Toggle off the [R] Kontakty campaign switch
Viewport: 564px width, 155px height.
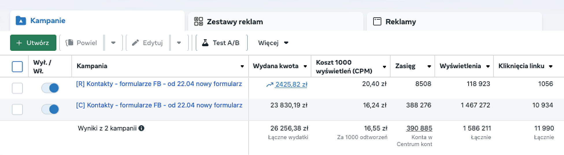(50, 88)
